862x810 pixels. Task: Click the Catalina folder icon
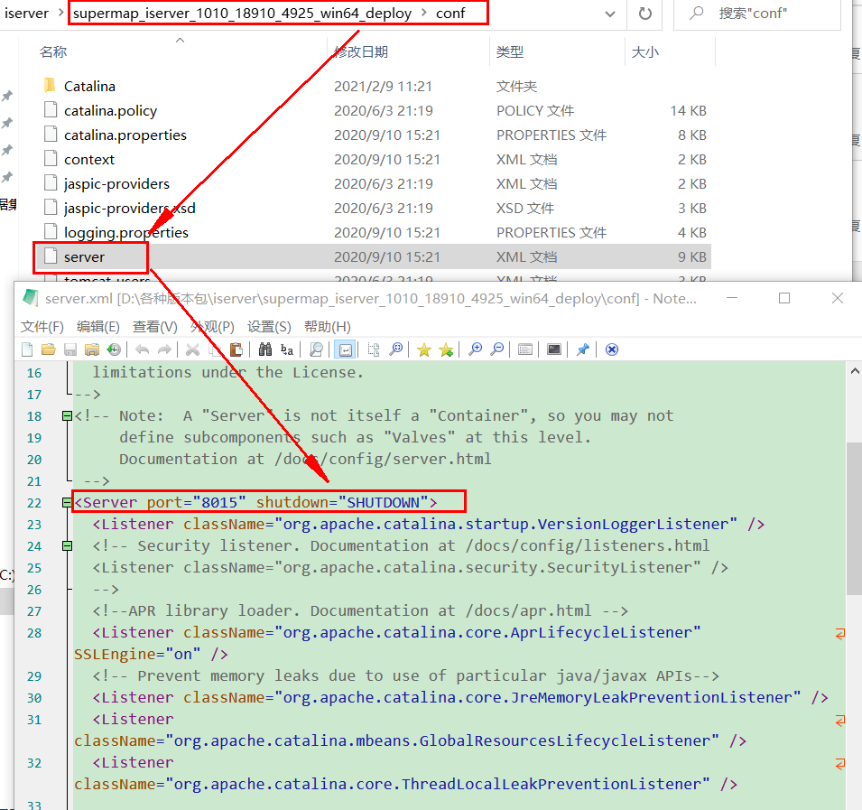50,85
